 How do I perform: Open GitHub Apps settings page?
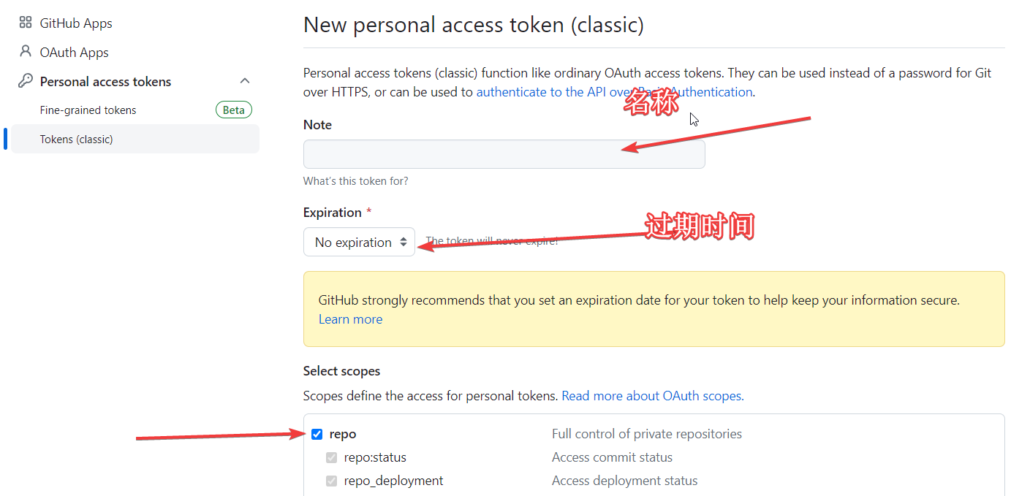coord(76,23)
